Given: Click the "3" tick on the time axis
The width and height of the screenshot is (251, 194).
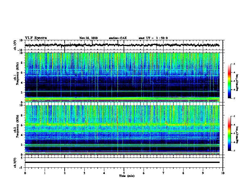Looking at the screenshot, I should click(84, 173).
